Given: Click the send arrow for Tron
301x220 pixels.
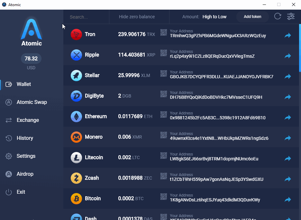Looking at the screenshot, I should [x=288, y=35].
